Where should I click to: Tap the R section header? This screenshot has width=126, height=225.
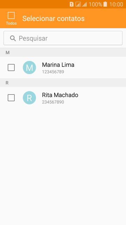[x=63, y=83]
